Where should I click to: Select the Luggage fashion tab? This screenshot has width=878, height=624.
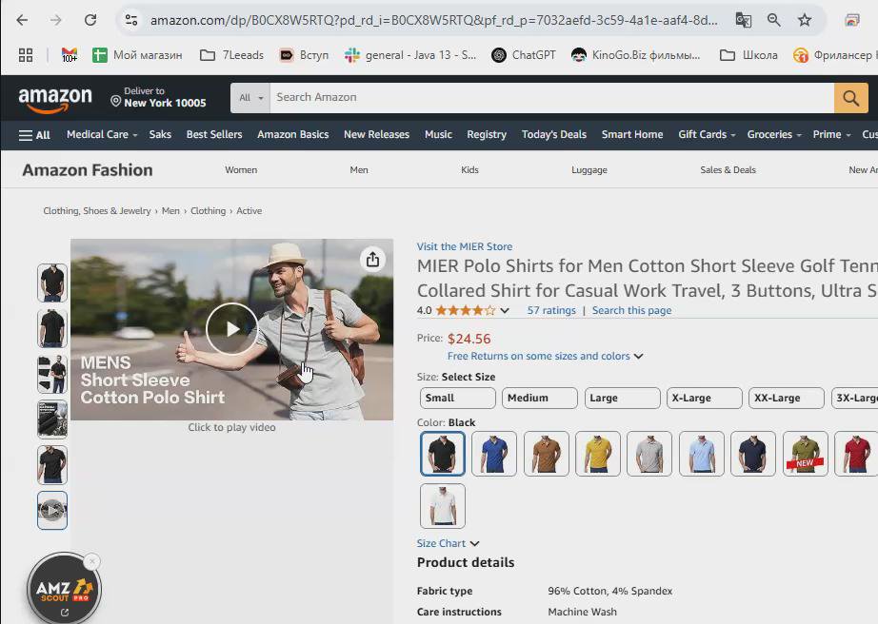tap(589, 170)
